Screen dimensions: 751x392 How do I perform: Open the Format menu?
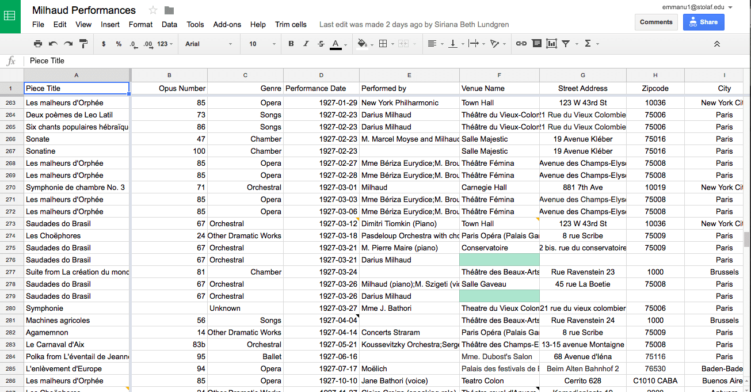tap(140, 25)
